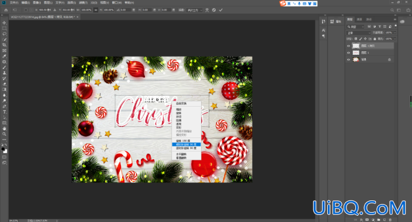The width and height of the screenshot is (412, 222).
Task: Open the layer filter type dropdown
Action: click(355, 26)
